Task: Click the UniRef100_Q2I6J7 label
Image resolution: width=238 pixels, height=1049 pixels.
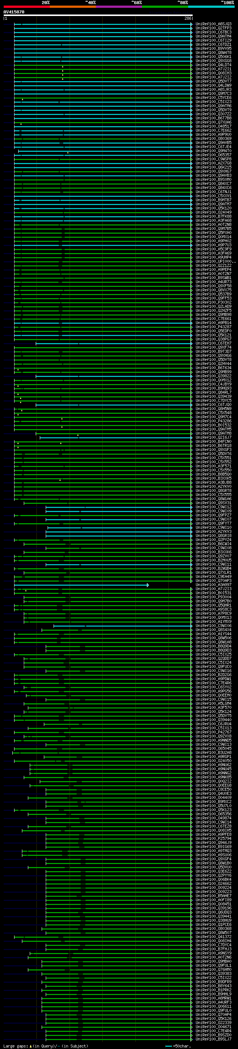Action: 213,438
